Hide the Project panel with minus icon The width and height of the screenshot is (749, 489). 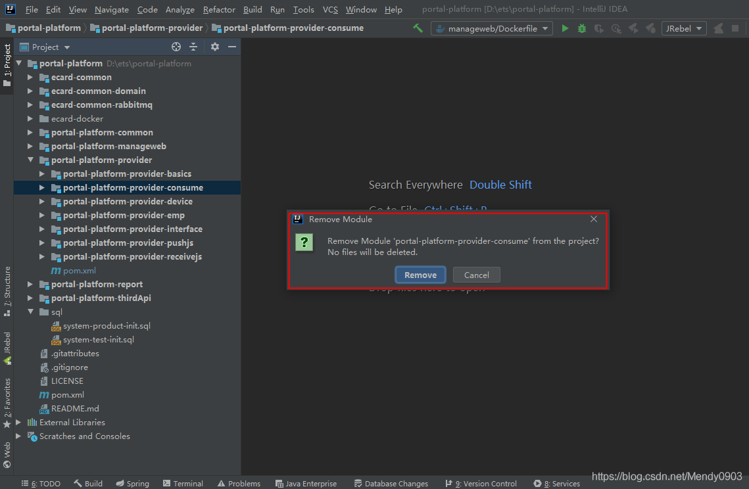pyautogui.click(x=232, y=47)
